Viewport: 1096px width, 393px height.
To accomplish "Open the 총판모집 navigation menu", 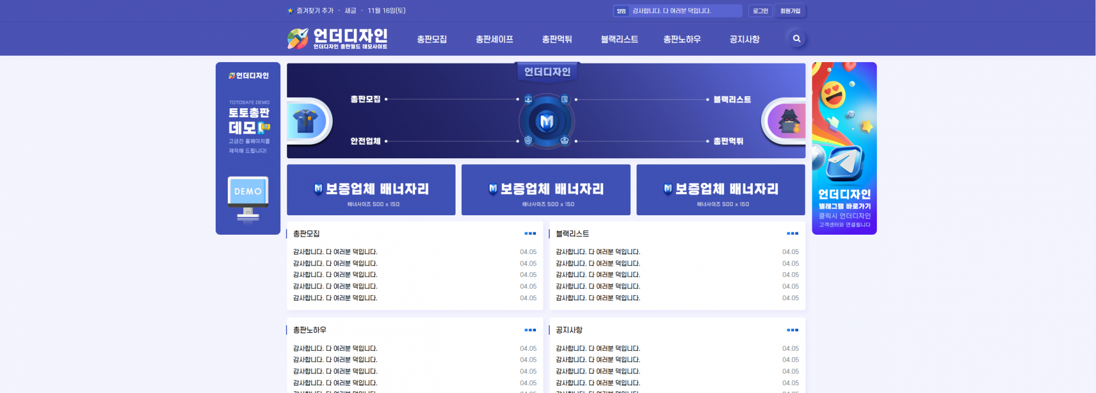I will [x=432, y=39].
